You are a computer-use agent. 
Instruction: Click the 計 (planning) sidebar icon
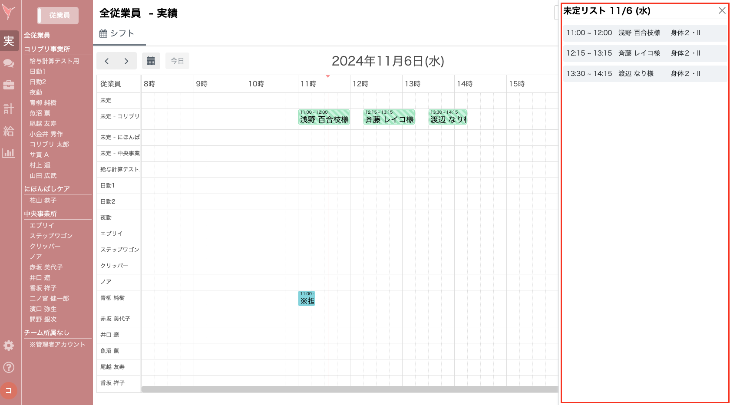pyautogui.click(x=9, y=109)
